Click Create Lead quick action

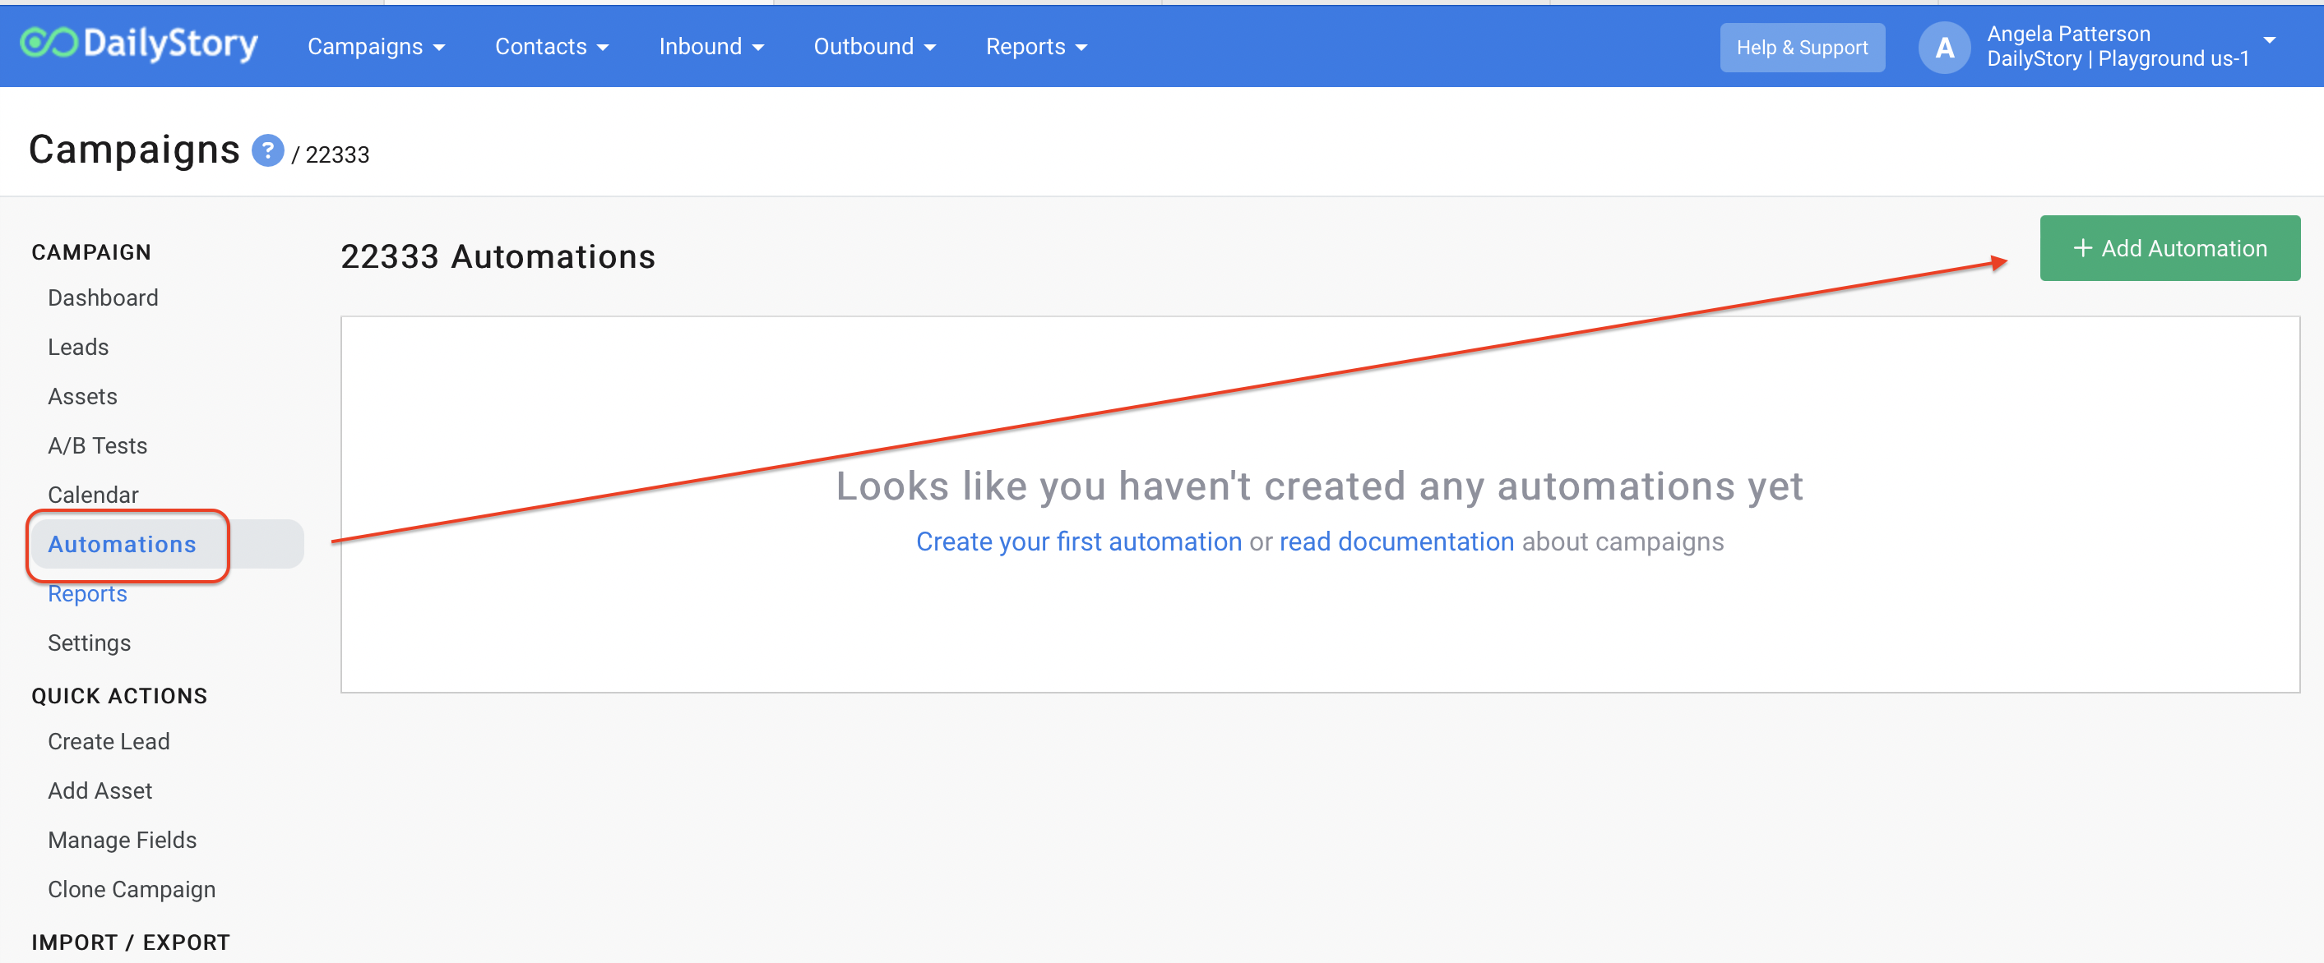point(109,742)
